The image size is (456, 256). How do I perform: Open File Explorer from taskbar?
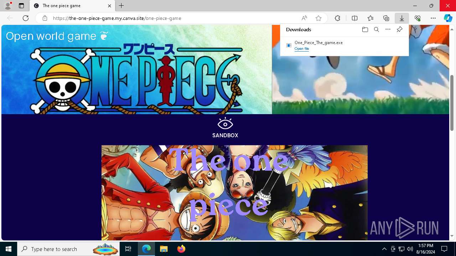[x=164, y=249]
